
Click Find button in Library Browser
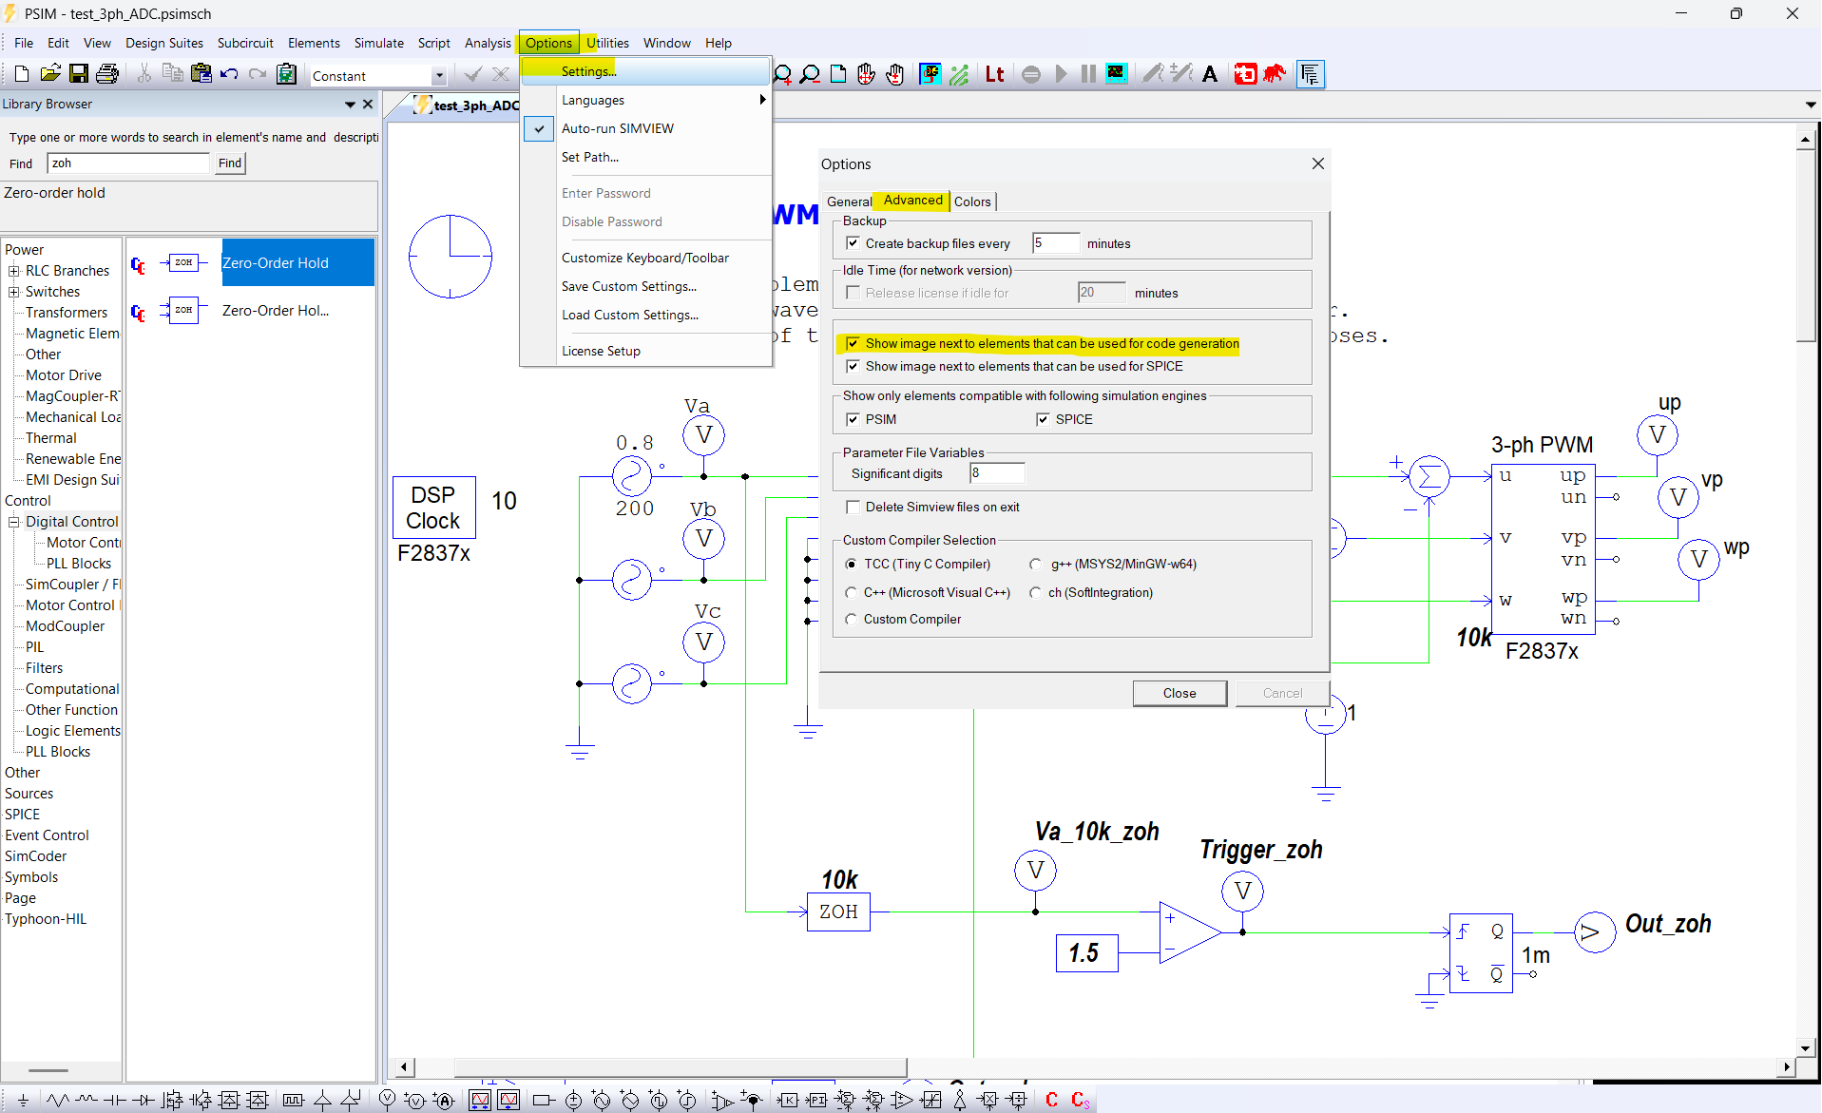229,163
